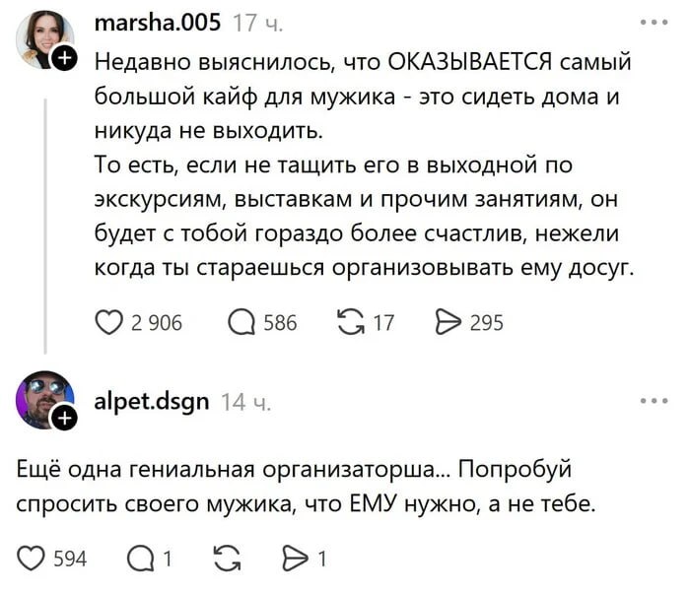Open marsha.005 profile via username
Image resolution: width=690 pixels, height=593 pixels.
click(159, 22)
